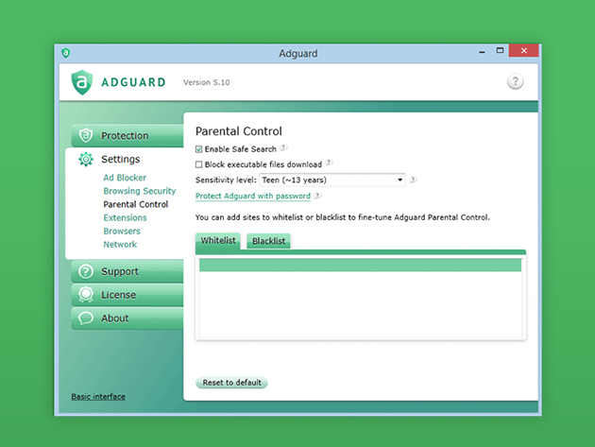Image resolution: width=595 pixels, height=447 pixels.
Task: Click the small Adguard title bar icon
Action: (x=66, y=53)
